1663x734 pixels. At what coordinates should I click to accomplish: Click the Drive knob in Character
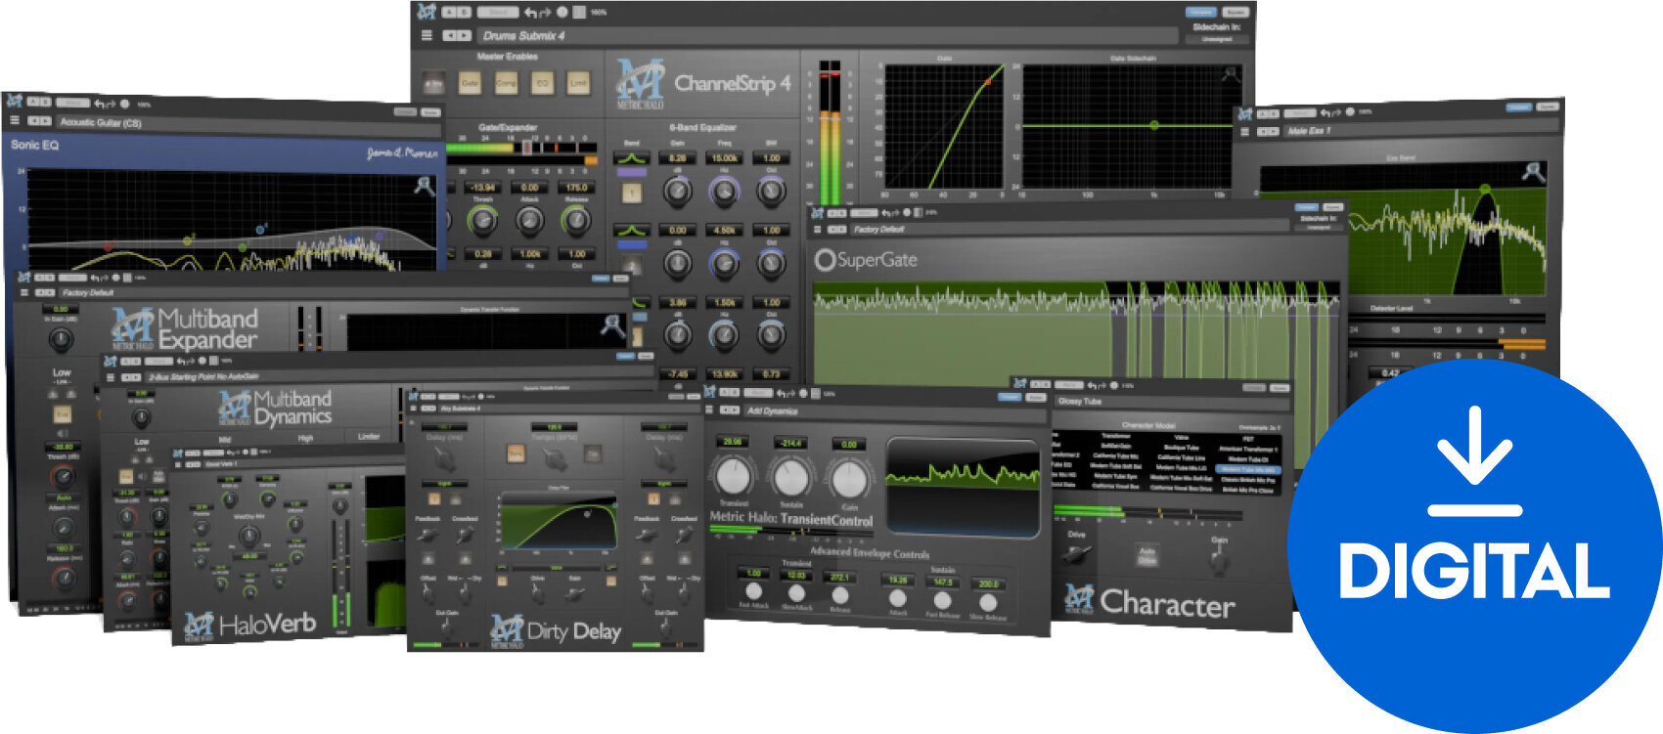1075,554
